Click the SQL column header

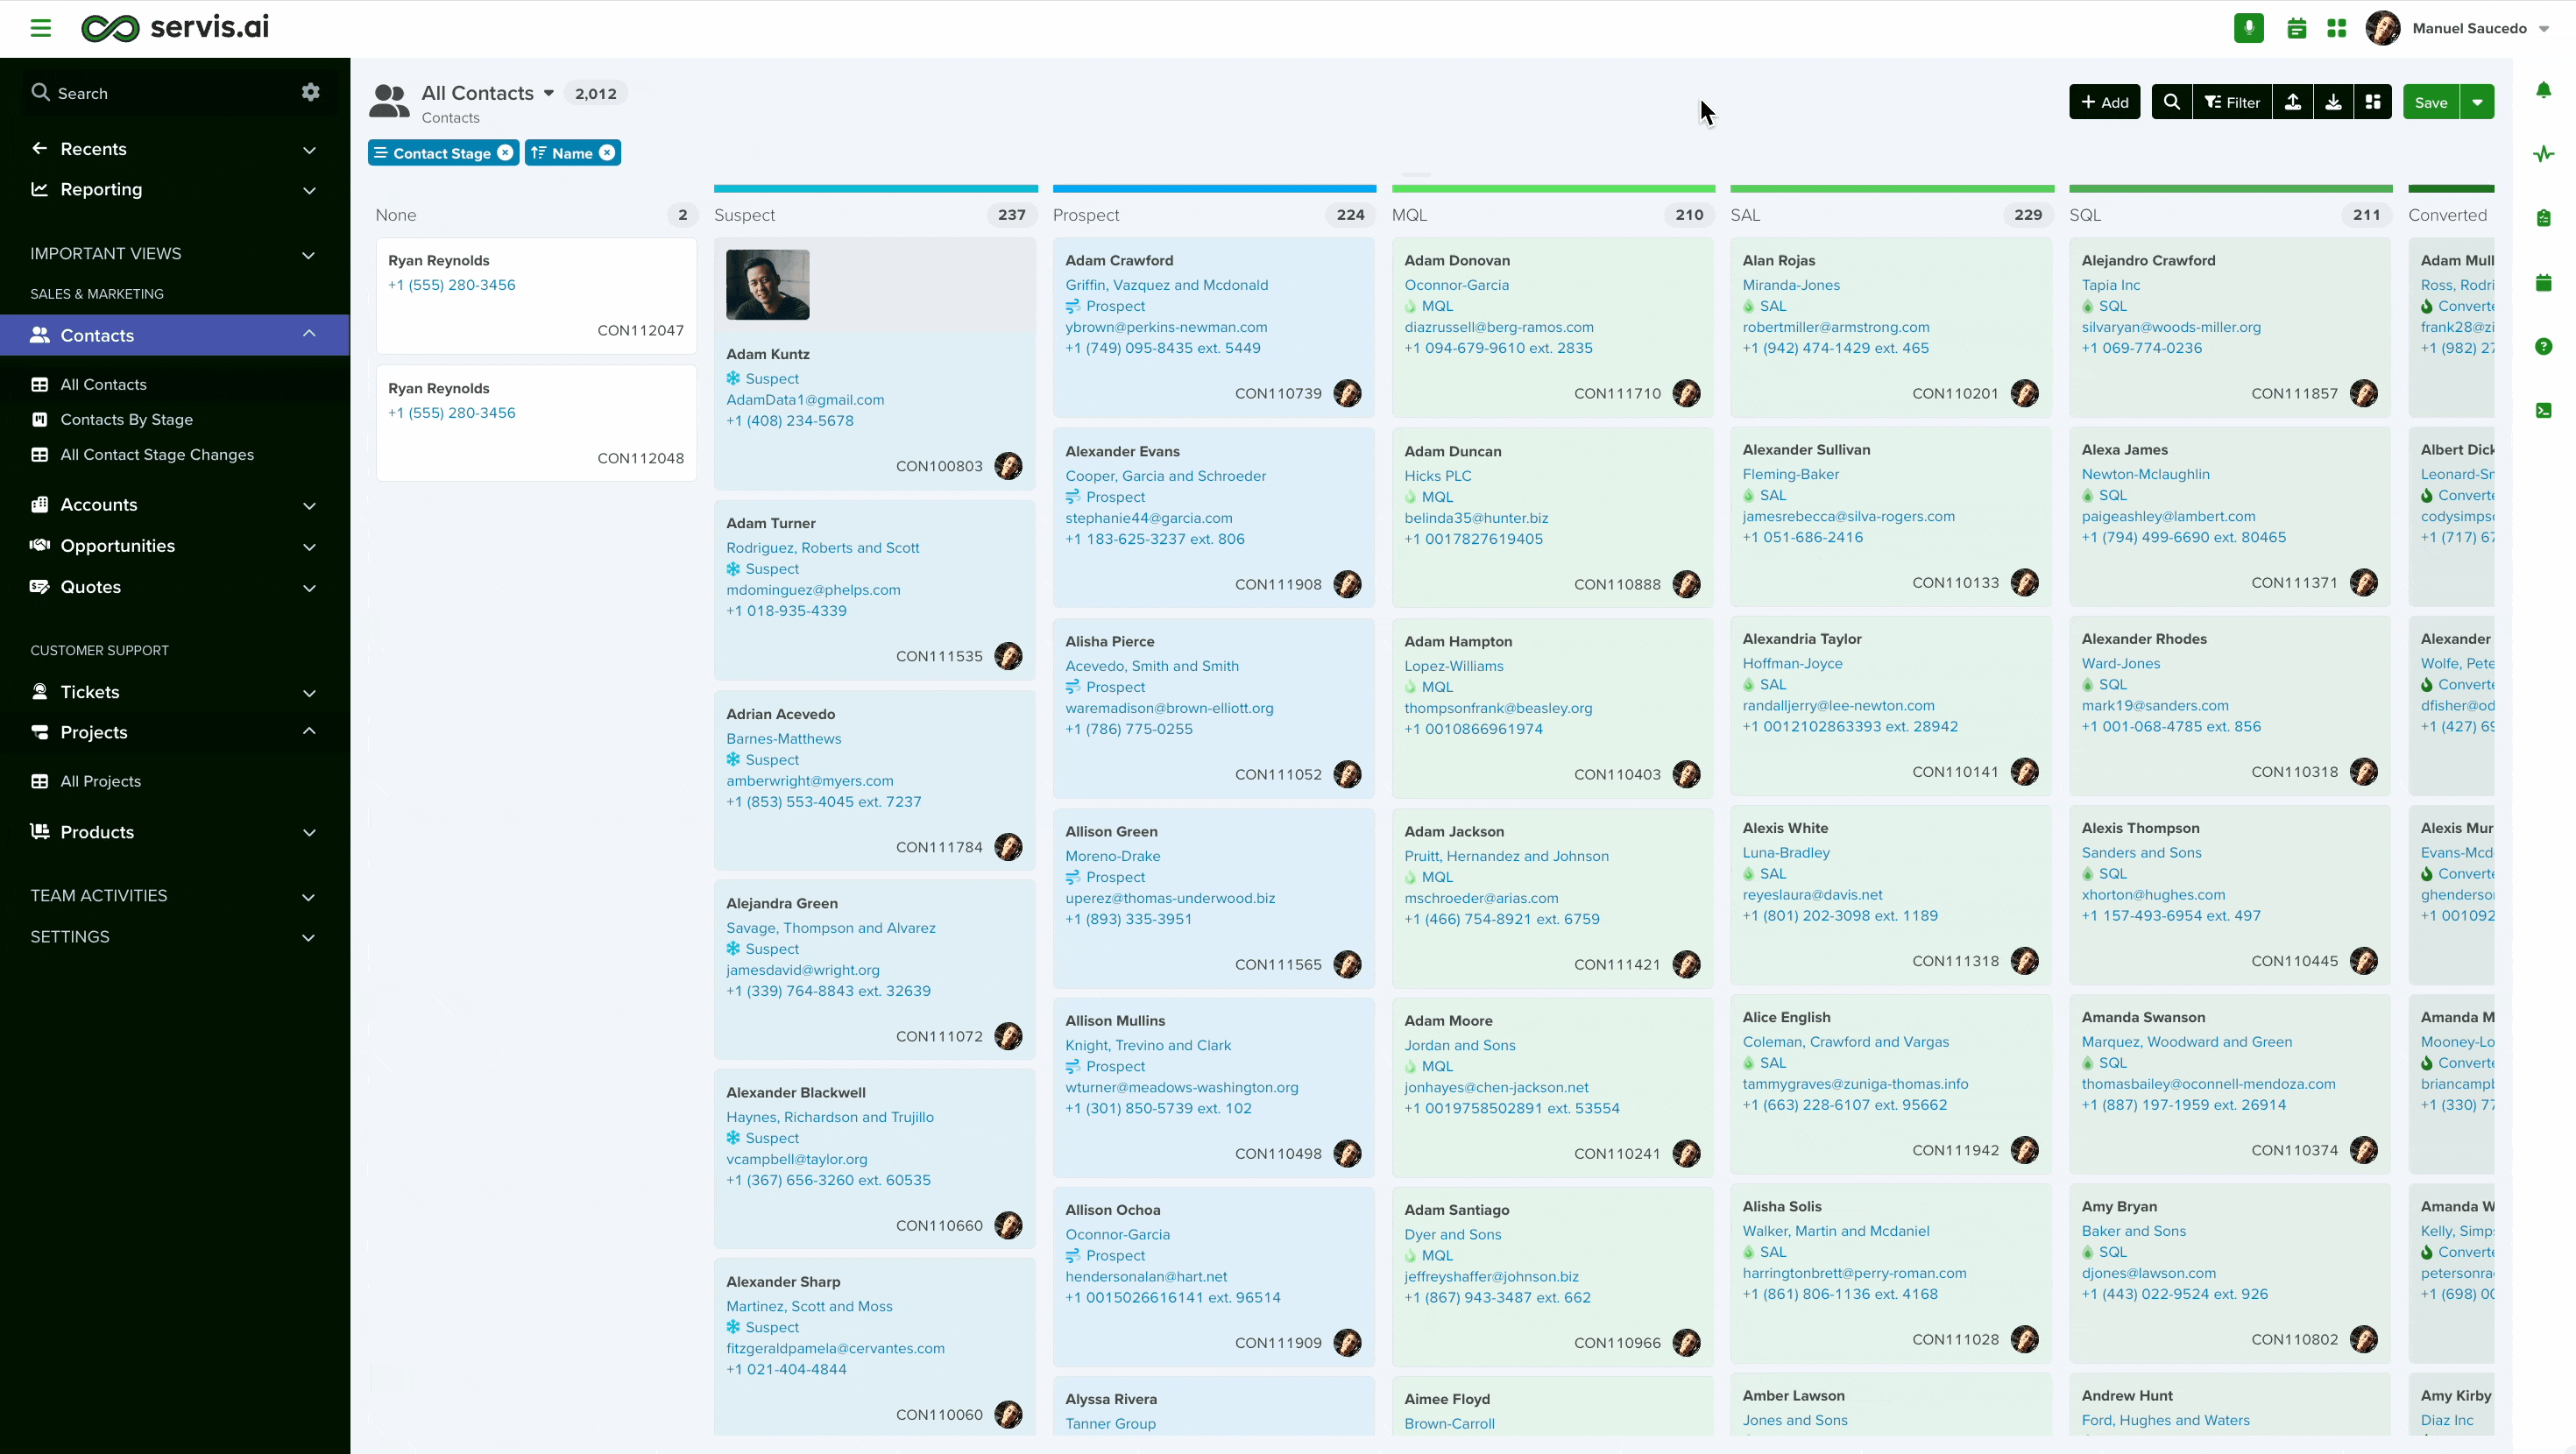pos(2085,215)
